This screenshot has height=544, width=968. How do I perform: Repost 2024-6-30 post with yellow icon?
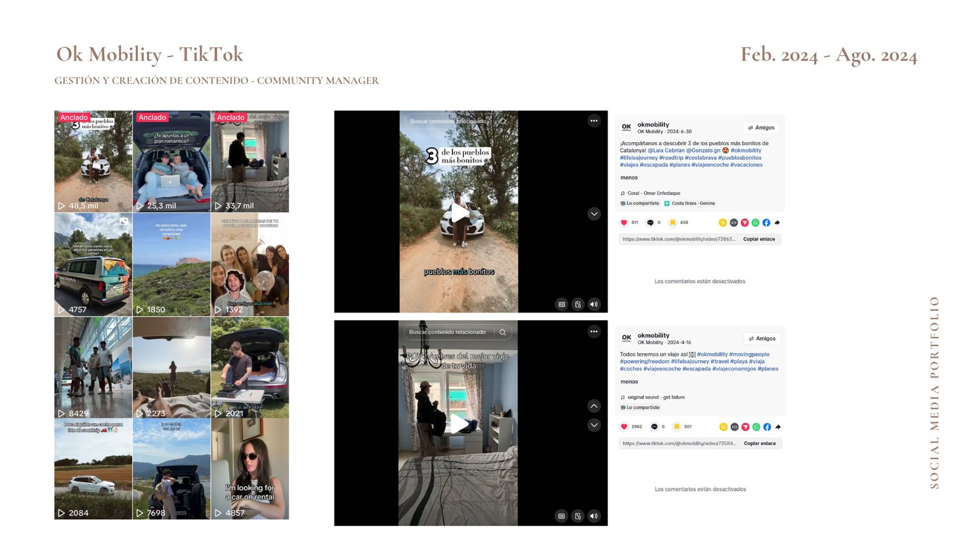click(x=722, y=222)
